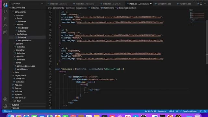Open editor more actions ellipsis
Screen dimensions: 208x117
[205, 4]
